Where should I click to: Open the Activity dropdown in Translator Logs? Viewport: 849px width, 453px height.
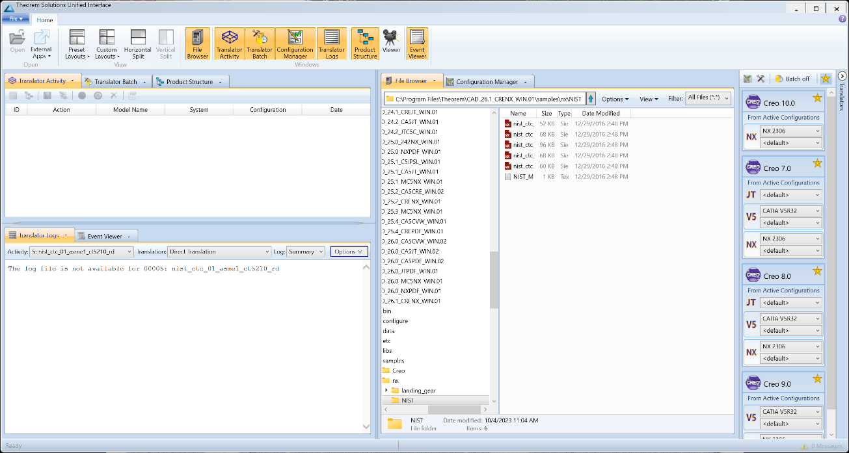pyautogui.click(x=82, y=252)
